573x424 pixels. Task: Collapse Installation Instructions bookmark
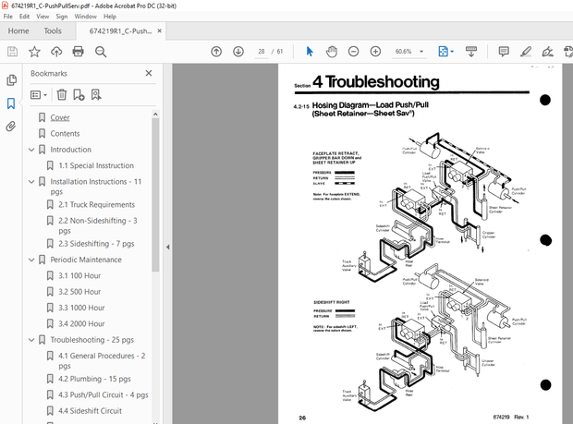coord(31,181)
